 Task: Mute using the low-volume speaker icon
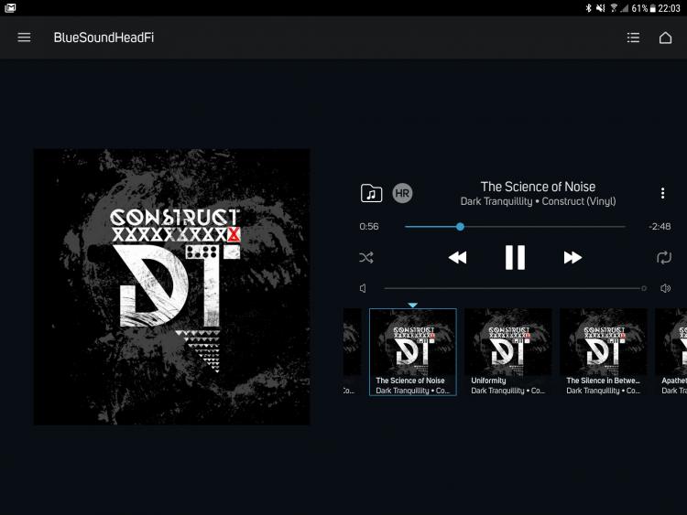363,288
